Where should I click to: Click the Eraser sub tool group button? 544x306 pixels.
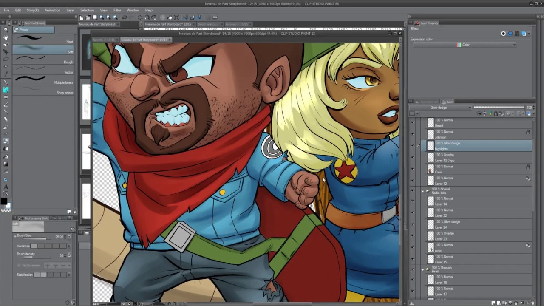click(x=34, y=30)
